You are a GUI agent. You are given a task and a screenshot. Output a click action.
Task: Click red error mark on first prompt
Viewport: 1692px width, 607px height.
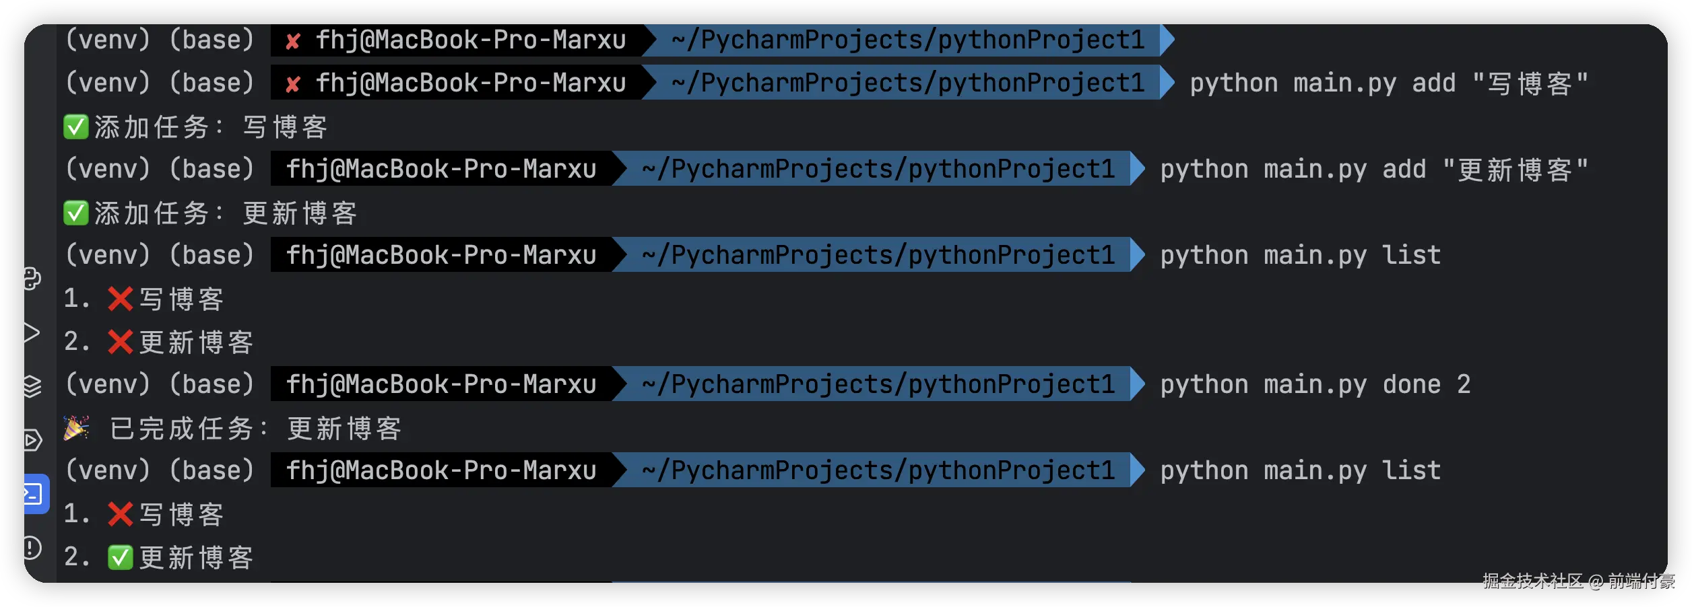[x=292, y=42]
